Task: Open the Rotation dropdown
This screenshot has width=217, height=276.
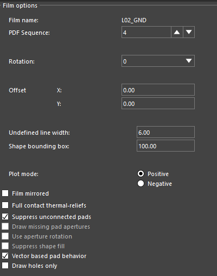Action: tap(189, 61)
